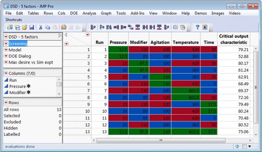This screenshot has height=152, width=262.
Task: Click the Max desire vs Sim expt script
Action: coord(31,62)
